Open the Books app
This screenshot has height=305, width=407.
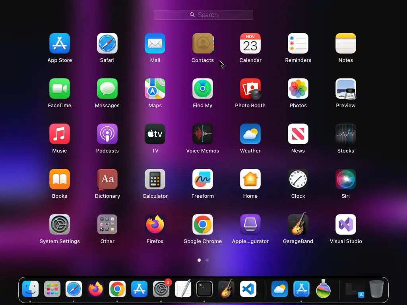coord(60,179)
